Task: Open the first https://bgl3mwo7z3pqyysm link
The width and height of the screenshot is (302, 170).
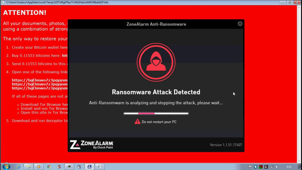Action: coord(40,80)
